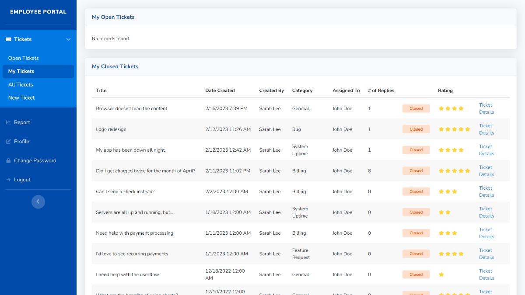Click the third star for the check payment ticket
The height and width of the screenshot is (295, 525).
tap(454, 191)
